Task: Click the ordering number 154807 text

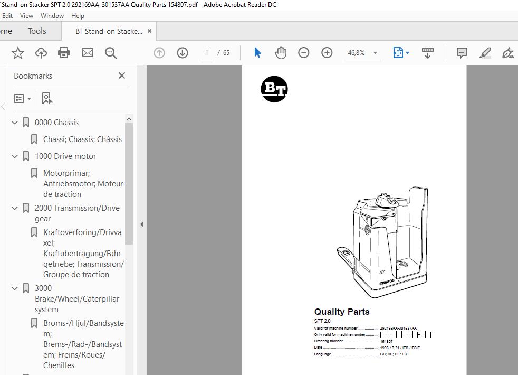Action: [x=386, y=341]
